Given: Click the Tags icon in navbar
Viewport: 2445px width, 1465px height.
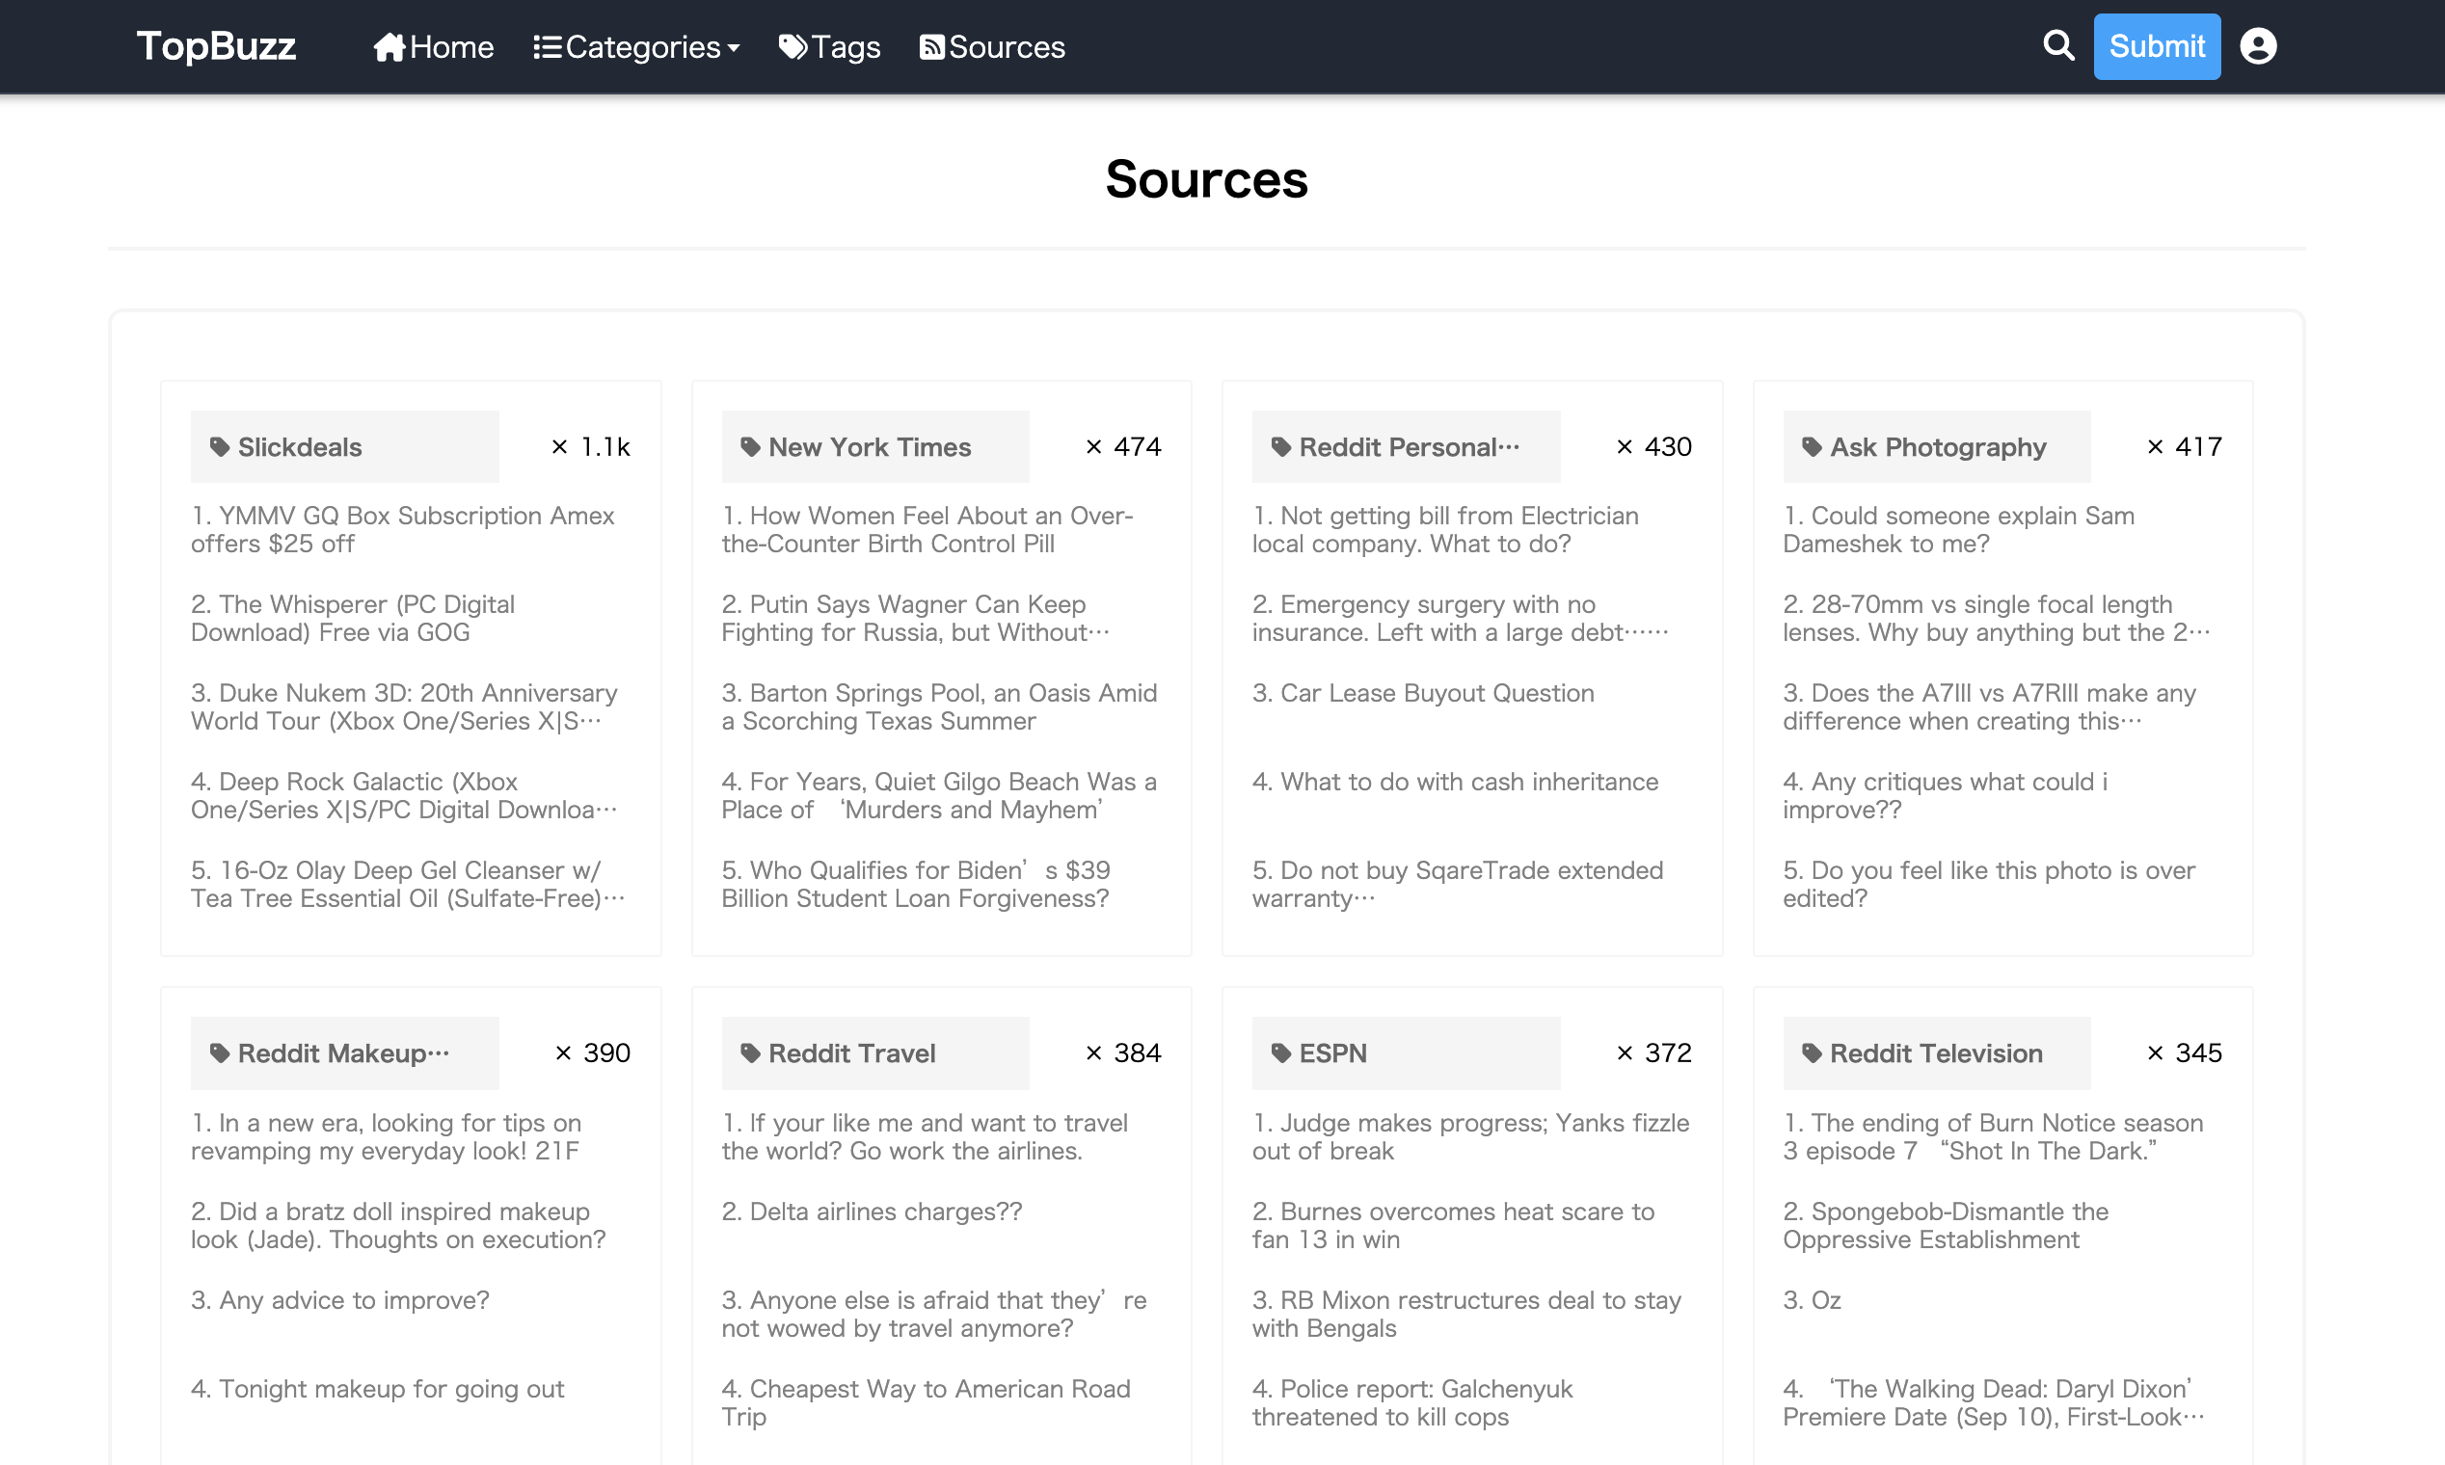Looking at the screenshot, I should pyautogui.click(x=793, y=46).
